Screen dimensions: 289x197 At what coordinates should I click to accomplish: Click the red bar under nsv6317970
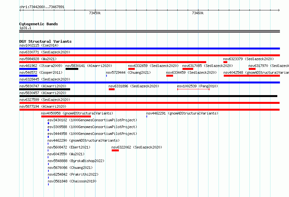(252, 69)
